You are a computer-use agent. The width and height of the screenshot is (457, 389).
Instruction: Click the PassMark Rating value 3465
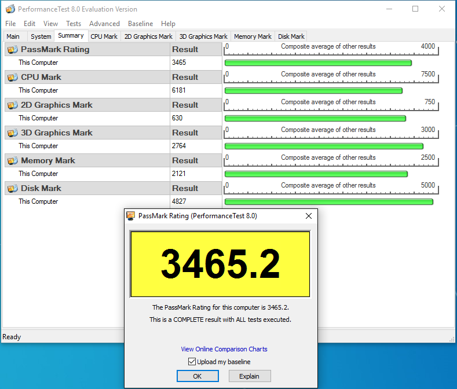pyautogui.click(x=179, y=63)
